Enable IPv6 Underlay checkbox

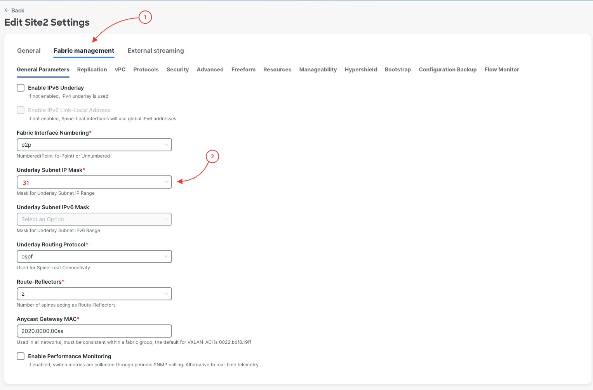click(x=21, y=88)
